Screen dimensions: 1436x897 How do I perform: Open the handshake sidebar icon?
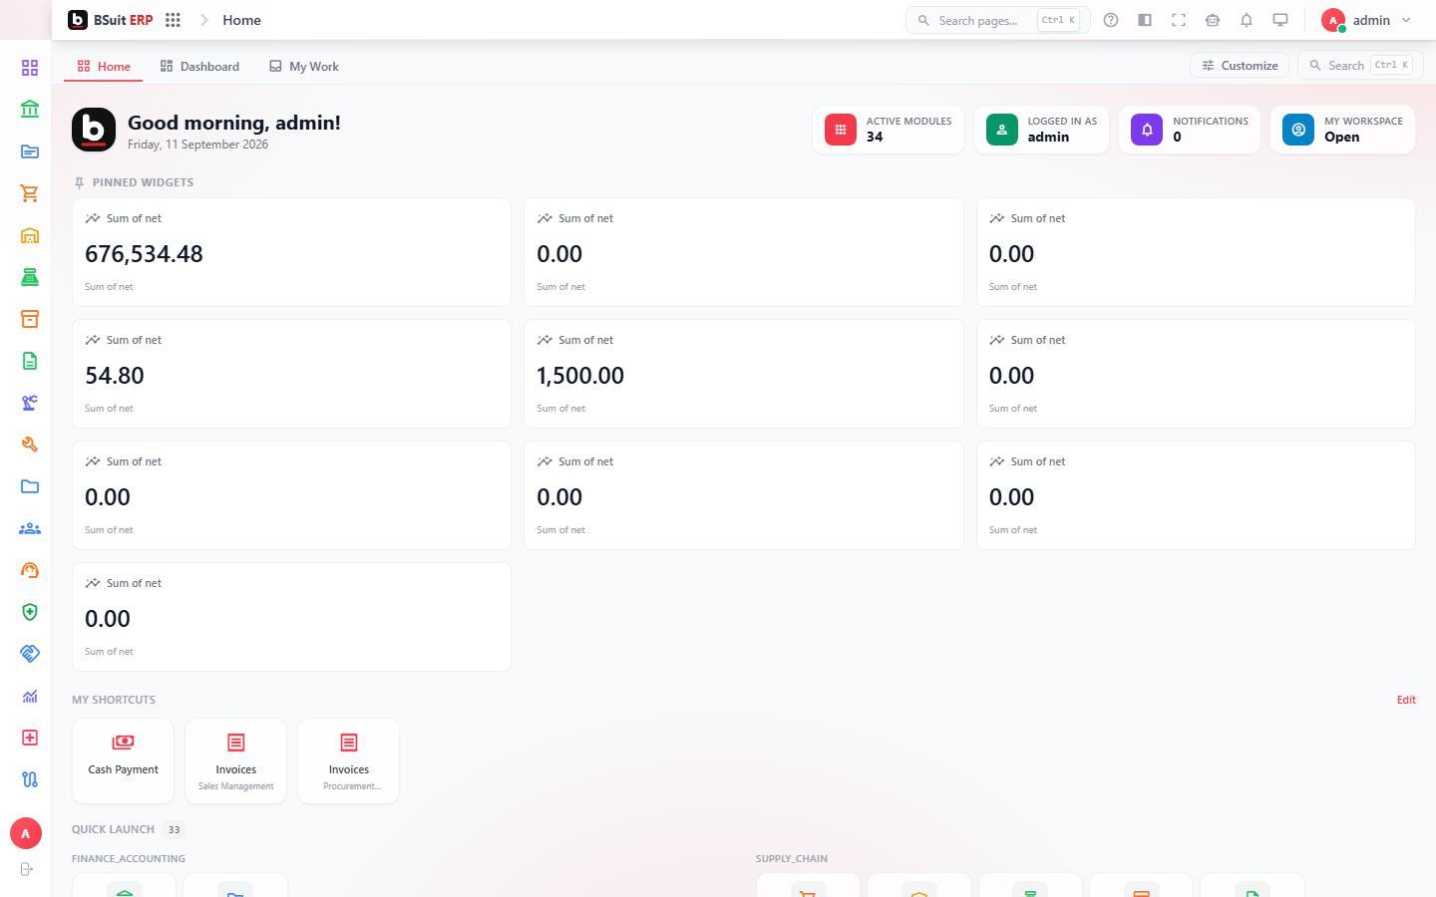30,654
